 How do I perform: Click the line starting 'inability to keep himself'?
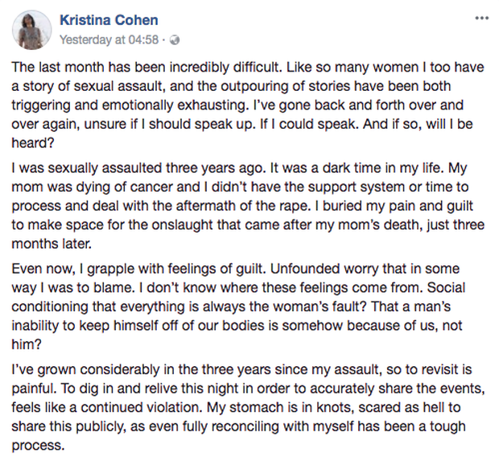tap(237, 326)
